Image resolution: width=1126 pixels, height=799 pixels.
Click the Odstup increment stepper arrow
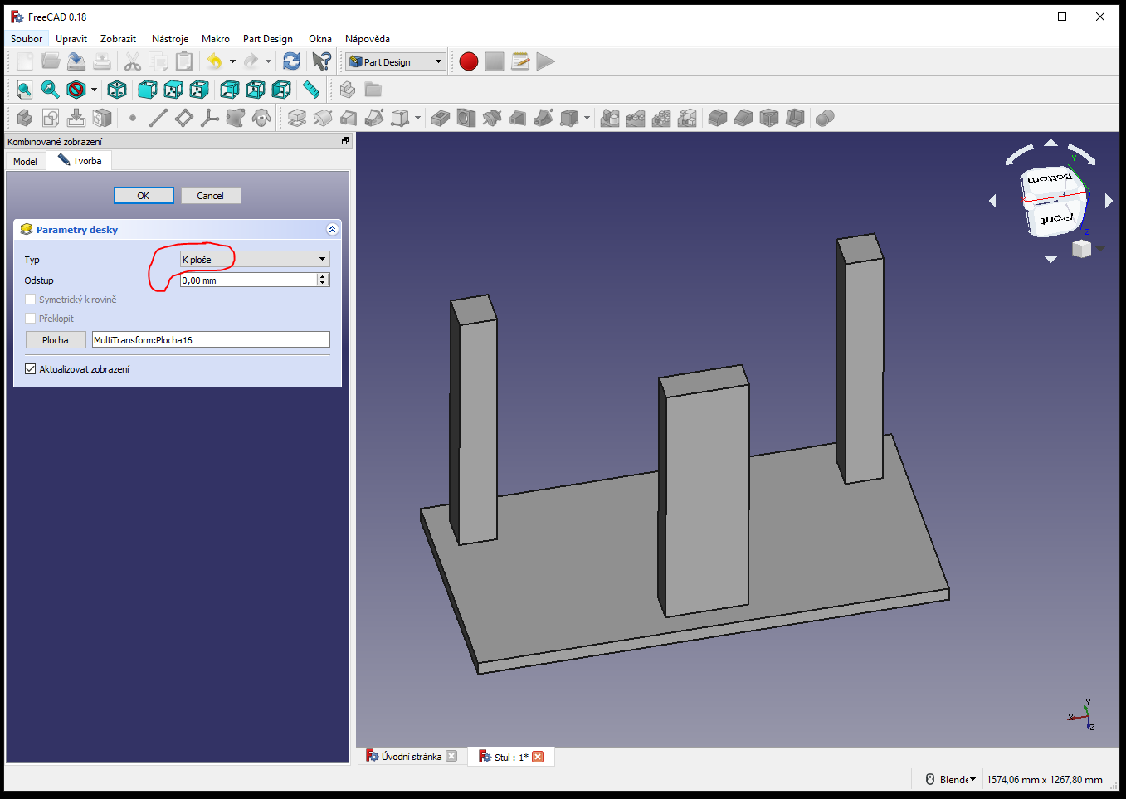pos(324,277)
